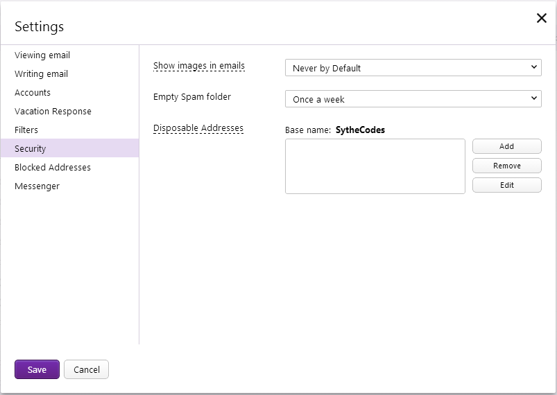Click the SytheCodes base name
The width and height of the screenshot is (557, 395).
pos(360,130)
